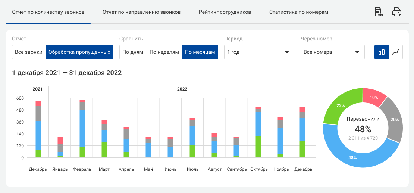Screen dimensions: 414x193
Task: Expand the 'Все номера' number dropdown
Action: (332, 52)
